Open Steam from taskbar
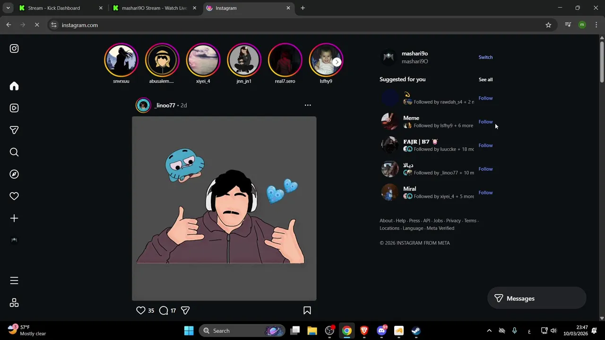Viewport: 605px width, 340px height. point(416,331)
